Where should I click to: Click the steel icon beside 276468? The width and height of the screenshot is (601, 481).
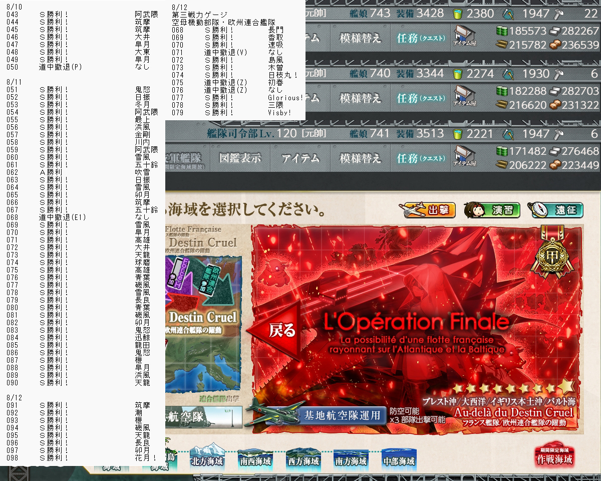tap(554, 151)
